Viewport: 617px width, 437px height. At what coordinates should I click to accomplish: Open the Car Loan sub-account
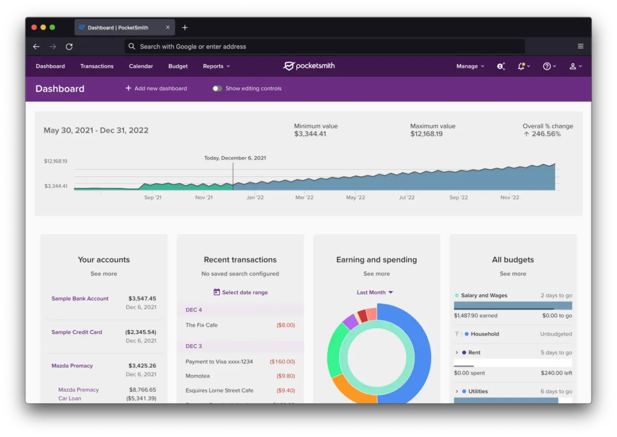point(69,398)
